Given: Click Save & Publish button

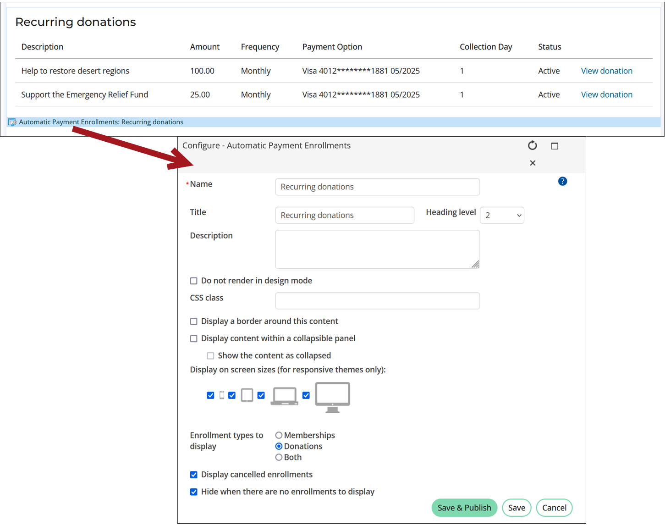Looking at the screenshot, I should (464, 508).
